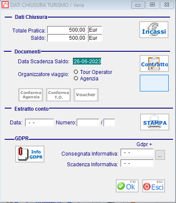The image size is (176, 203).
Task: Focus the Totale Pratica amount field
Action: [x=67, y=30]
